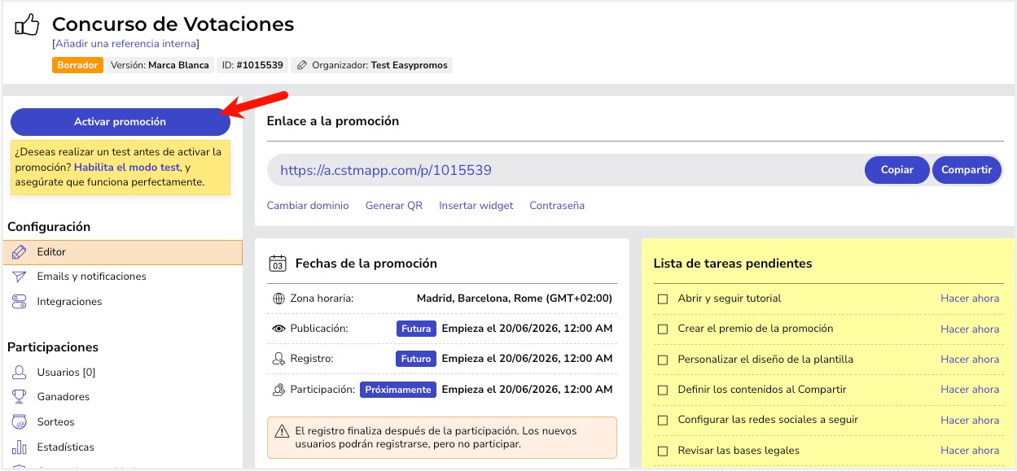Click the Participación icon in the dates panel

coord(278,390)
